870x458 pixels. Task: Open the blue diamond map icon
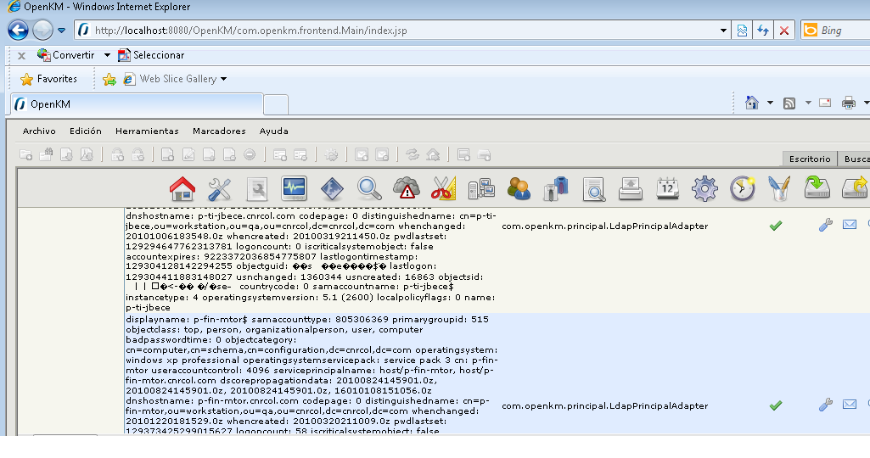tap(332, 189)
